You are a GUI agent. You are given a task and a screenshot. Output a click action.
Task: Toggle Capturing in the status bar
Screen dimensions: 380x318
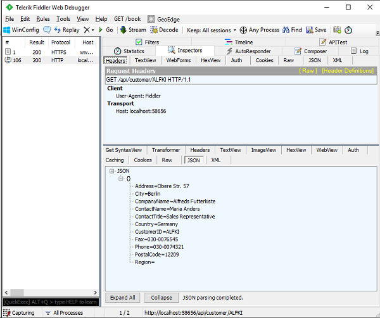point(19,313)
